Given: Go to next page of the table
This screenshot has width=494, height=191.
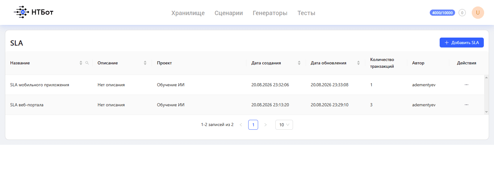Looking at the screenshot, I should pos(266,125).
